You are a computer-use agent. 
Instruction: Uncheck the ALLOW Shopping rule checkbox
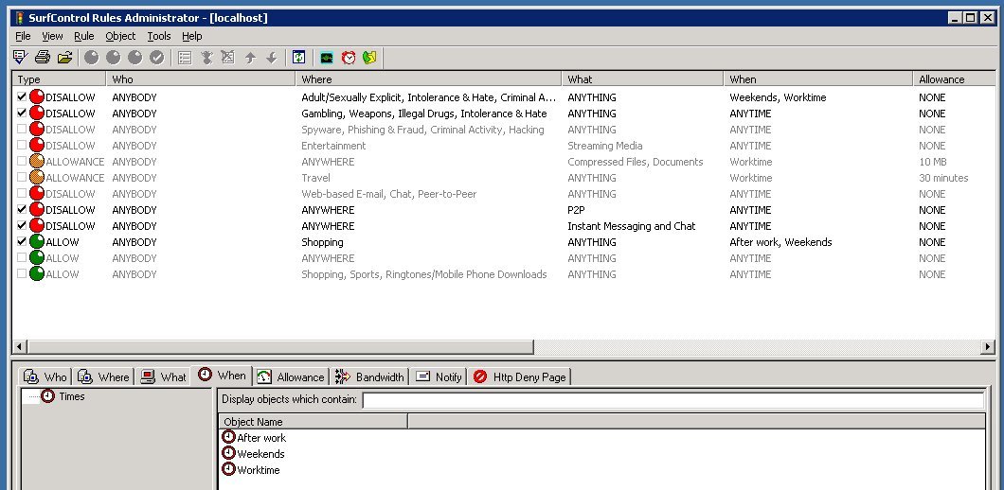22,242
